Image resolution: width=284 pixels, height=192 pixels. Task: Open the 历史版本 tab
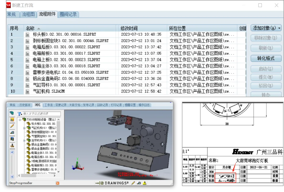coord(25,105)
